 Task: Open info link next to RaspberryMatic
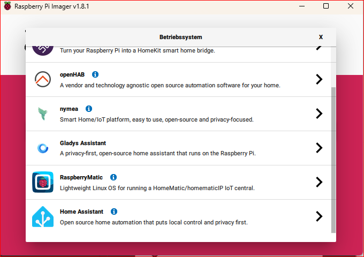click(x=113, y=177)
